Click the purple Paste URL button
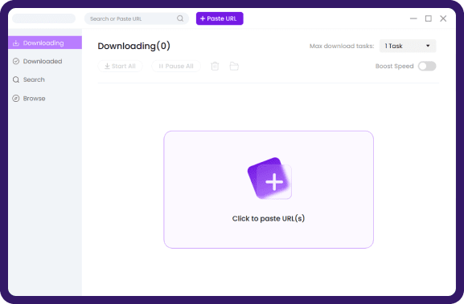This screenshot has width=464, height=304. tap(220, 18)
